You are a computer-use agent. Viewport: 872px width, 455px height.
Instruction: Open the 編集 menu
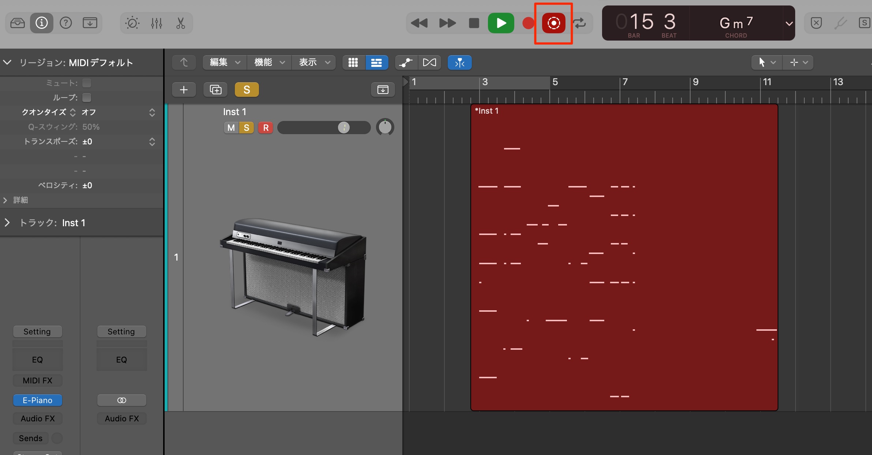(x=225, y=62)
